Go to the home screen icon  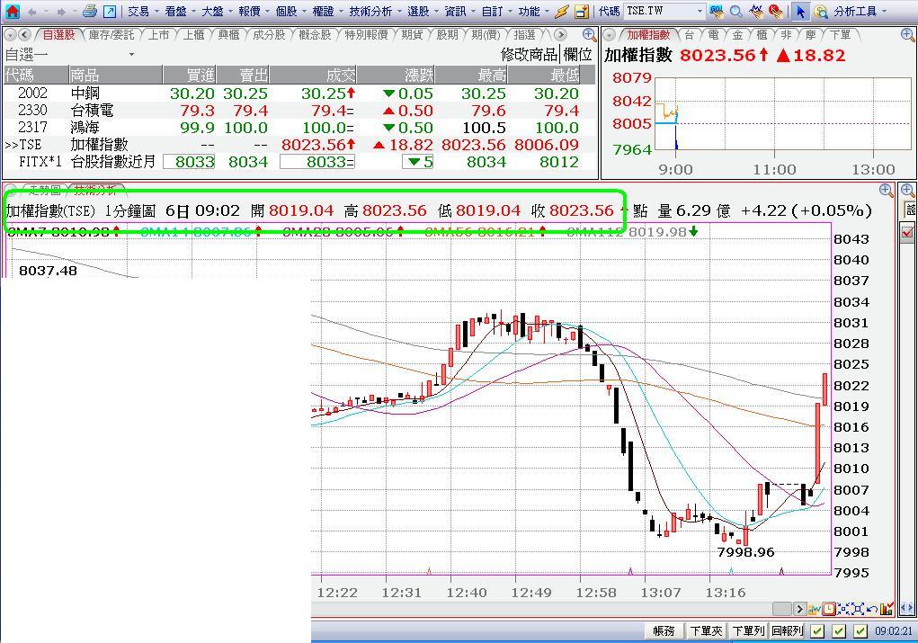[12, 11]
